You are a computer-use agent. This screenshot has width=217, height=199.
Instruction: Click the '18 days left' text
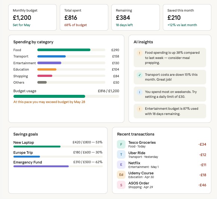tap(124, 25)
